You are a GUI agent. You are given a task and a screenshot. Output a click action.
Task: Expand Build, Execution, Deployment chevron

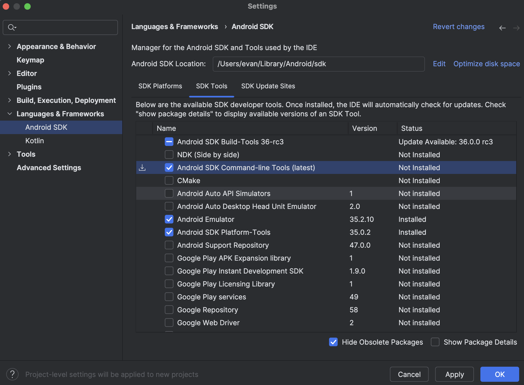click(10, 100)
